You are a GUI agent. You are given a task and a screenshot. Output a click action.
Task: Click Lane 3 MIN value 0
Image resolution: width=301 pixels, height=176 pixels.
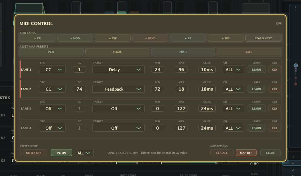(x=157, y=108)
